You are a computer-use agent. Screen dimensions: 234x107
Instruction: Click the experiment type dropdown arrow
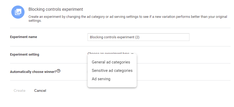coord(132,53)
